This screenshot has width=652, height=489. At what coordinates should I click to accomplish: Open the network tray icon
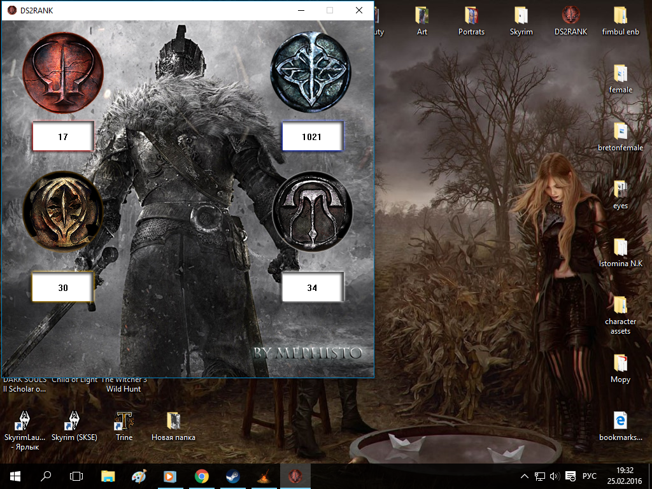[x=540, y=476]
